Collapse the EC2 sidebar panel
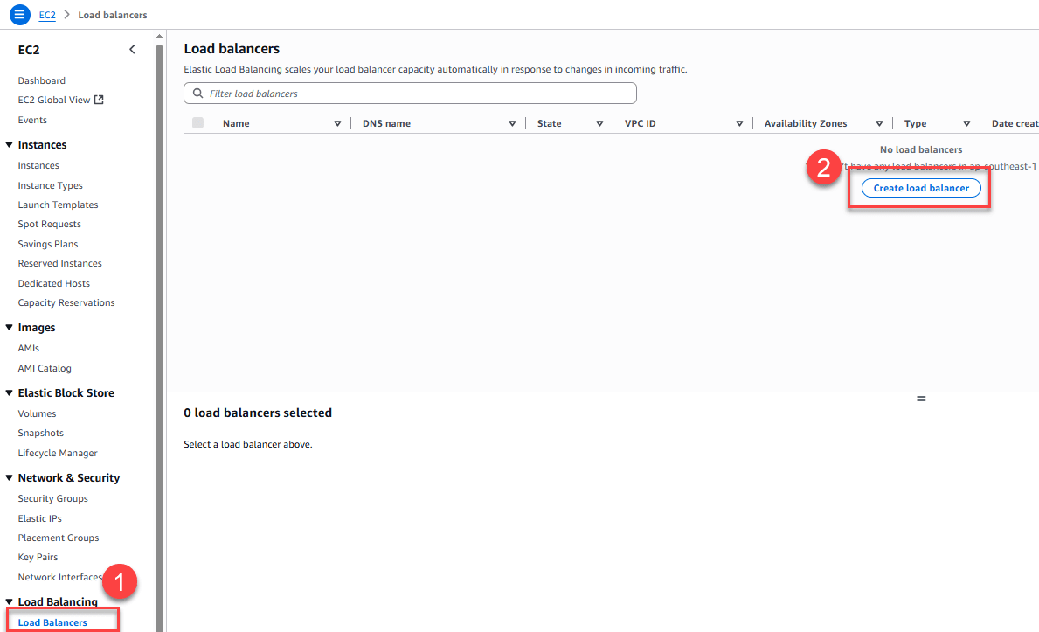 pos(132,50)
